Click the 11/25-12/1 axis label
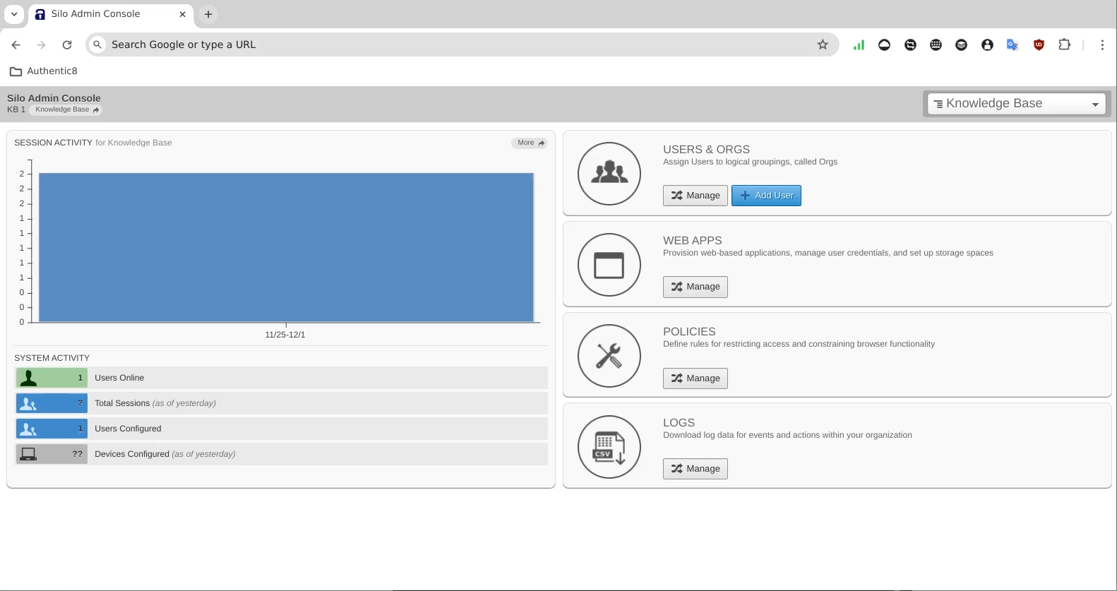 [285, 335]
